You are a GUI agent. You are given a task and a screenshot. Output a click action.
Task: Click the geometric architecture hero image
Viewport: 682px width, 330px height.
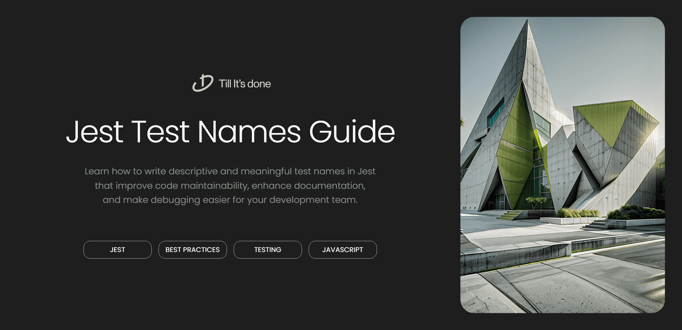point(563,165)
